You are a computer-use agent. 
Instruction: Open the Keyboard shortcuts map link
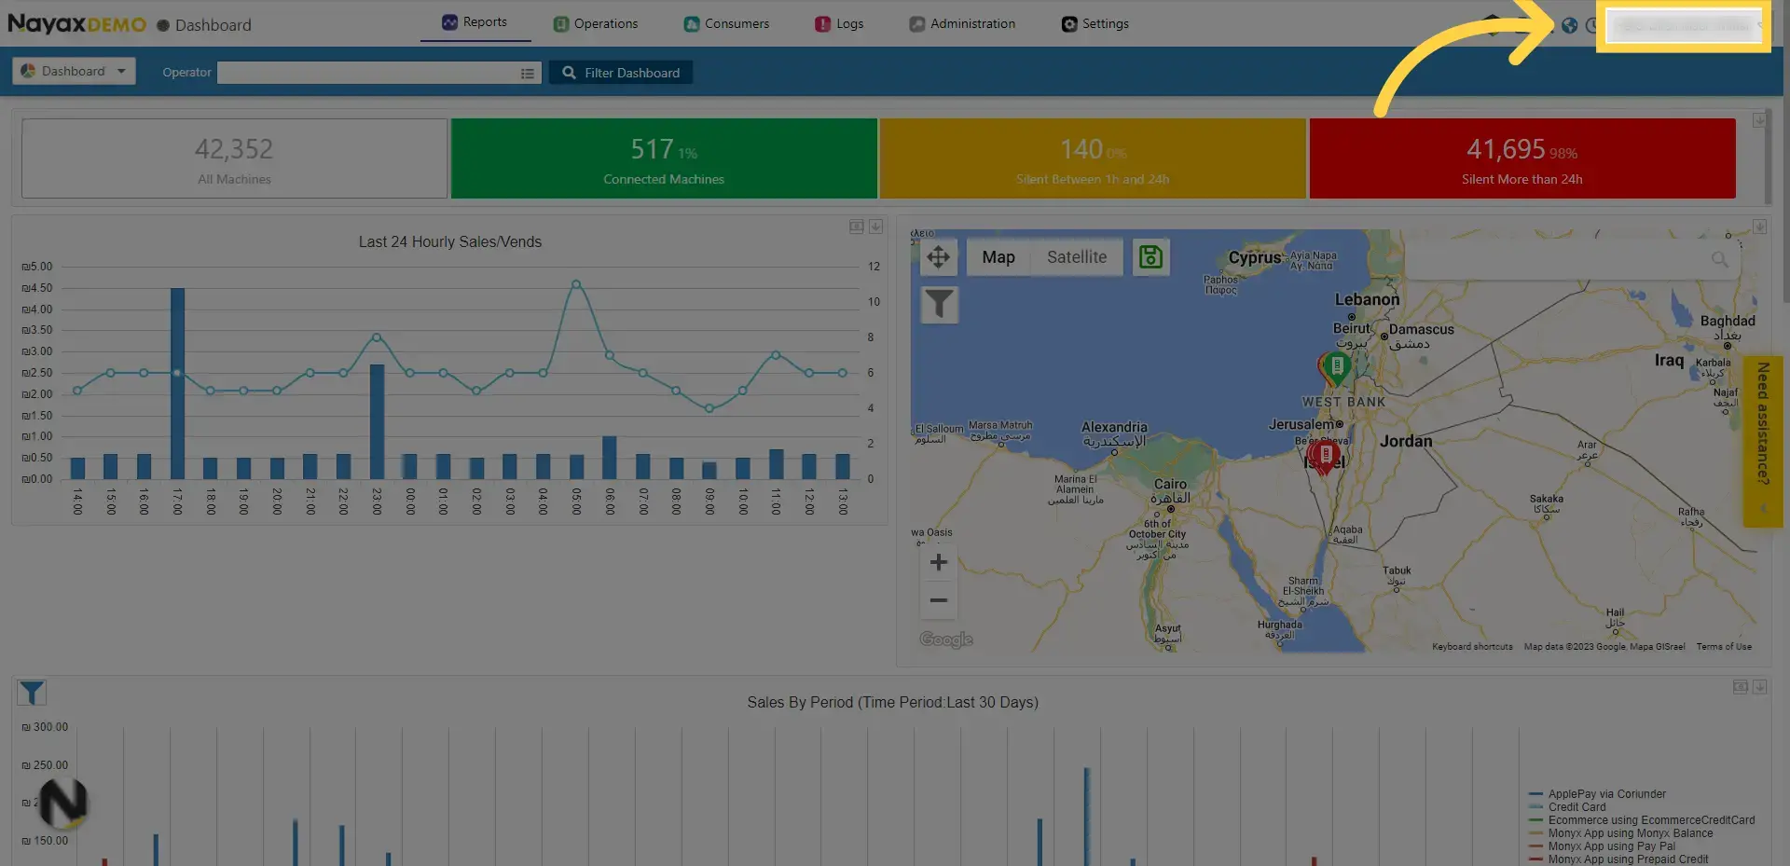tap(1472, 647)
